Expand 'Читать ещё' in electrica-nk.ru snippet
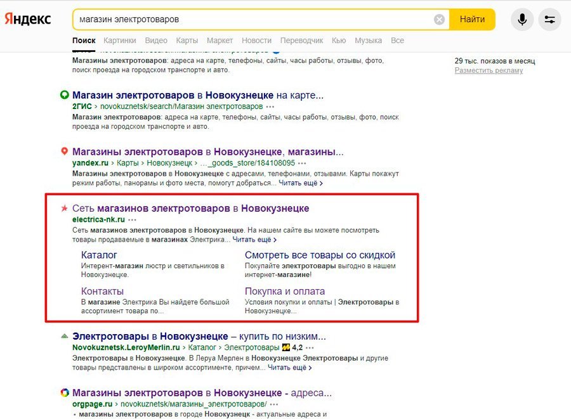Image resolution: width=571 pixels, height=419 pixels. (254, 240)
